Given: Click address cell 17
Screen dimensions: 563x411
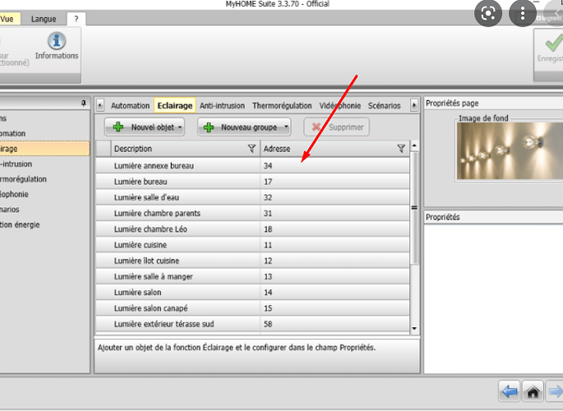Looking at the screenshot, I should tap(335, 182).
